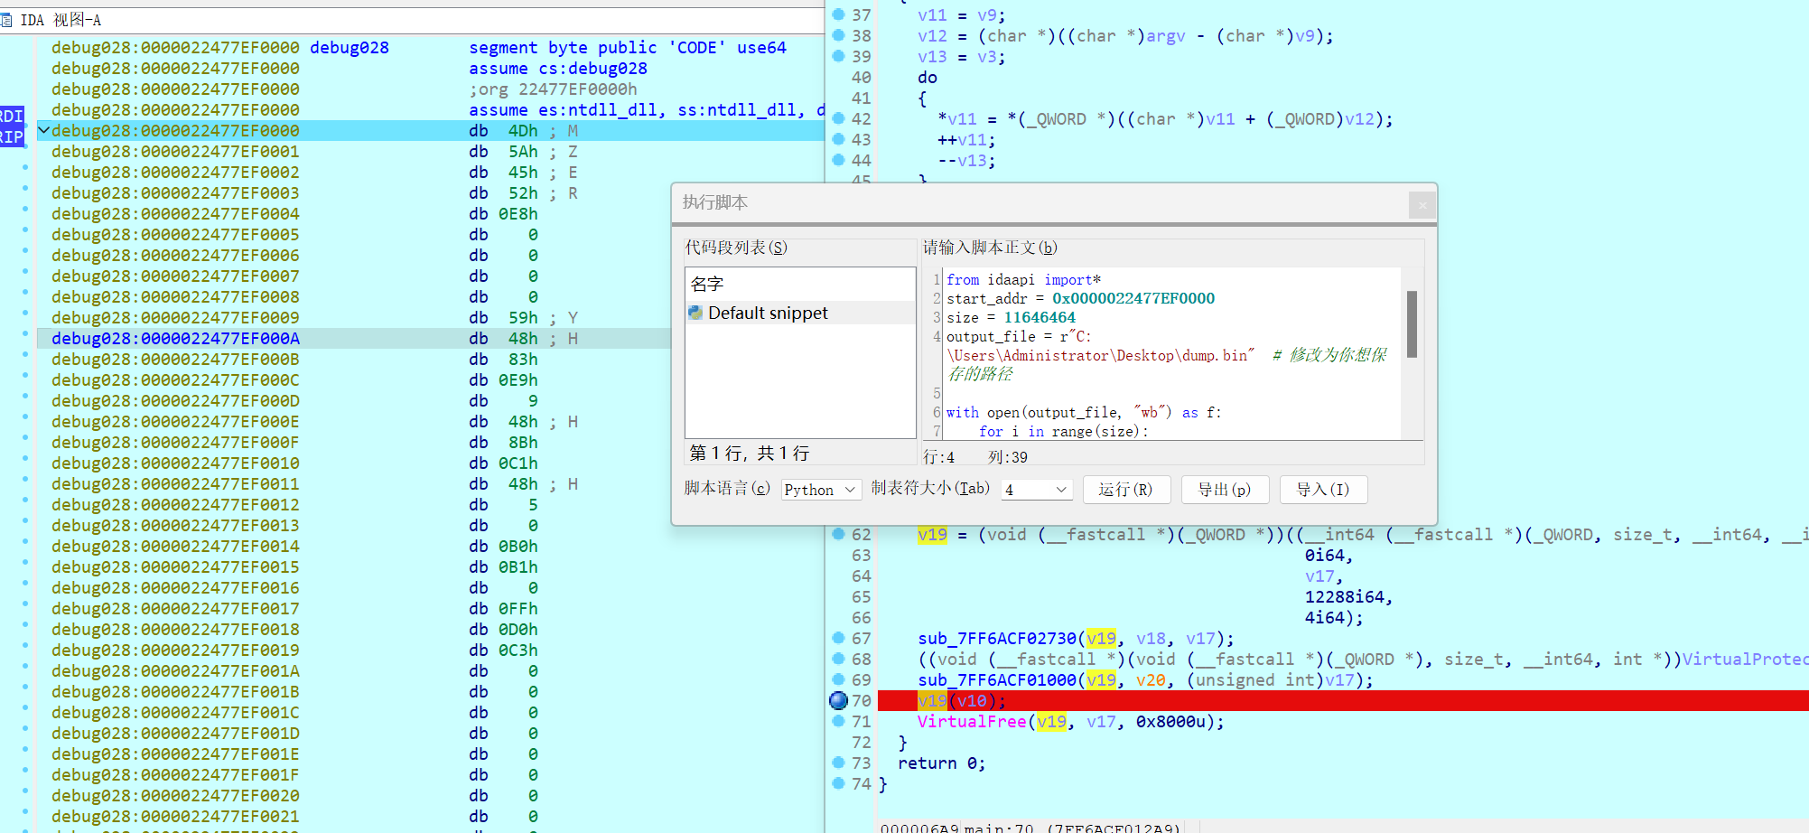The image size is (1809, 833).
Task: Open the 脚本语言 Python dropdown
Action: [821, 490]
